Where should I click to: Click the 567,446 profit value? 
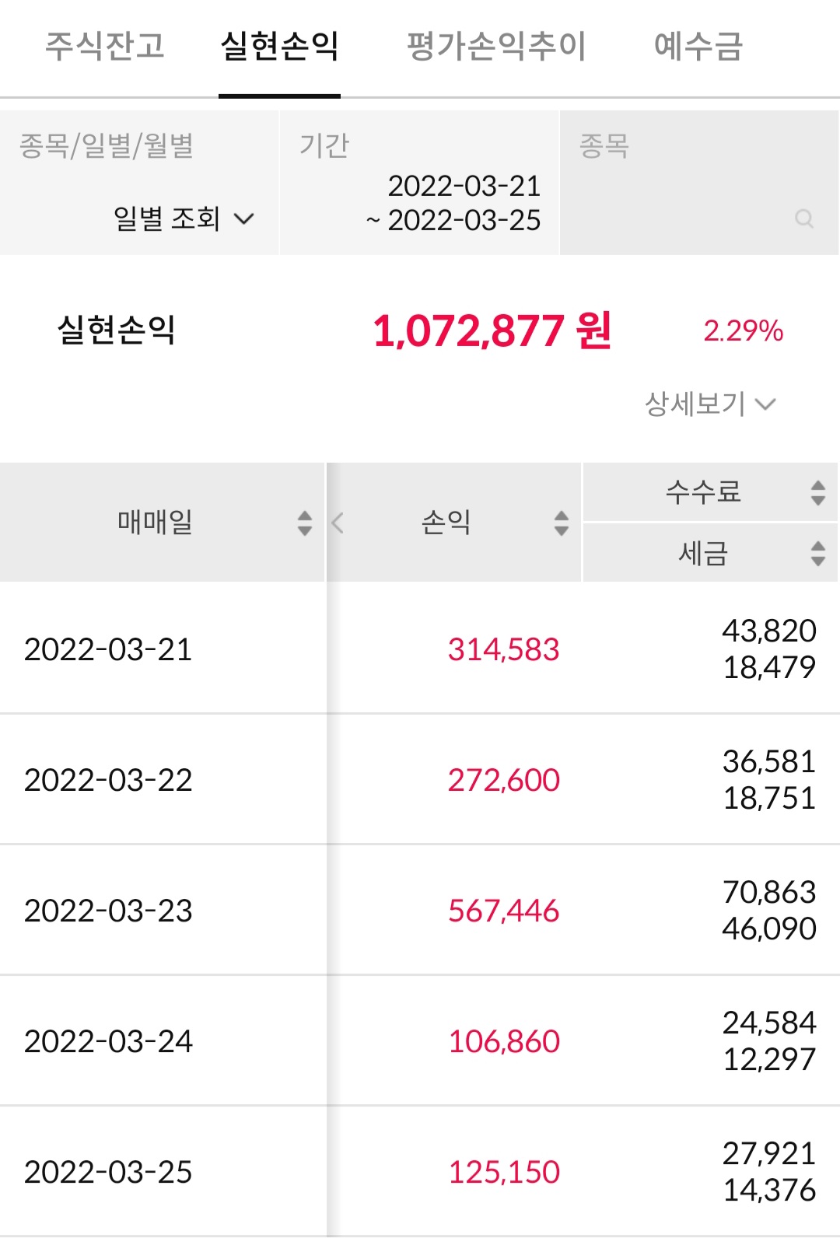click(503, 911)
